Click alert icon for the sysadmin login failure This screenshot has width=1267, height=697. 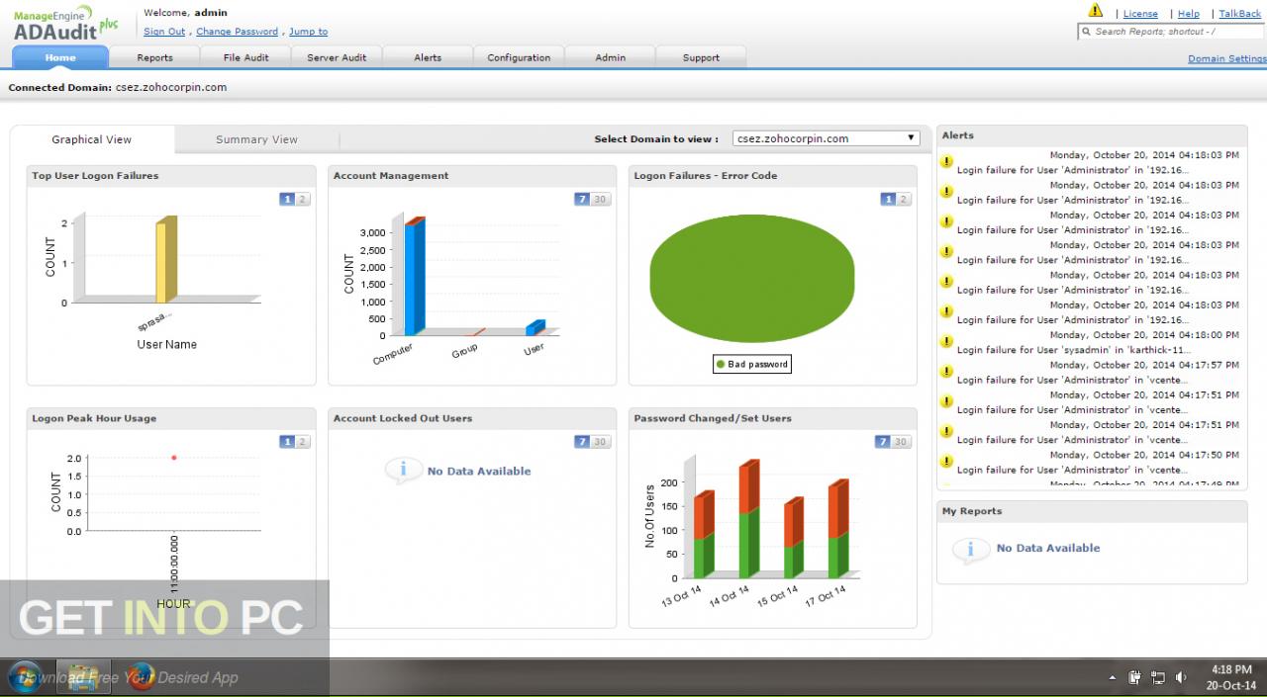946,341
